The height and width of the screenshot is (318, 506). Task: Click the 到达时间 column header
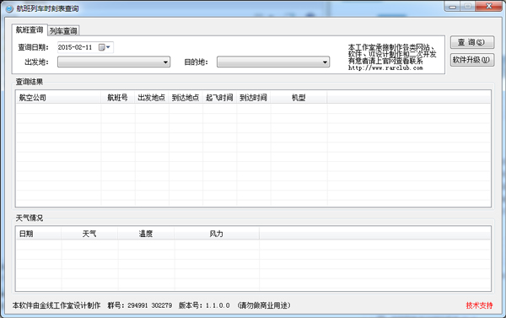pos(253,98)
